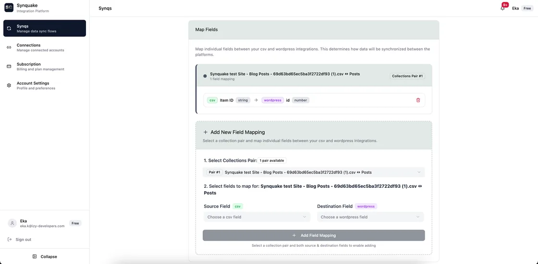This screenshot has height=264, width=538.
Task: Collapse the Collections Pair #1 mapping header
Action: [314, 76]
